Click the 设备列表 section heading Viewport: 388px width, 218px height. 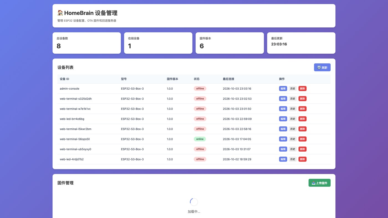coord(65,68)
